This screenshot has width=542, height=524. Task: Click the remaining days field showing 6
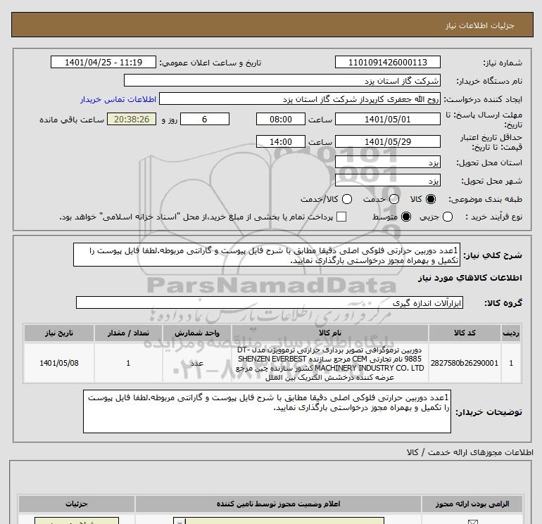point(205,119)
